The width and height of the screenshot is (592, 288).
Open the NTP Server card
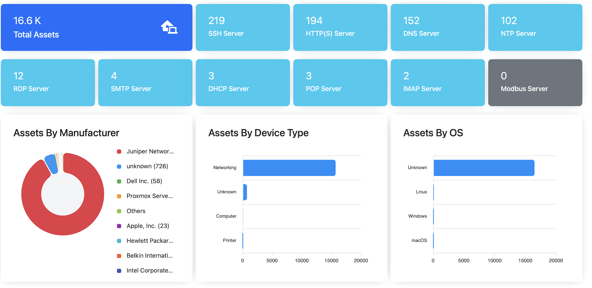[x=535, y=27]
